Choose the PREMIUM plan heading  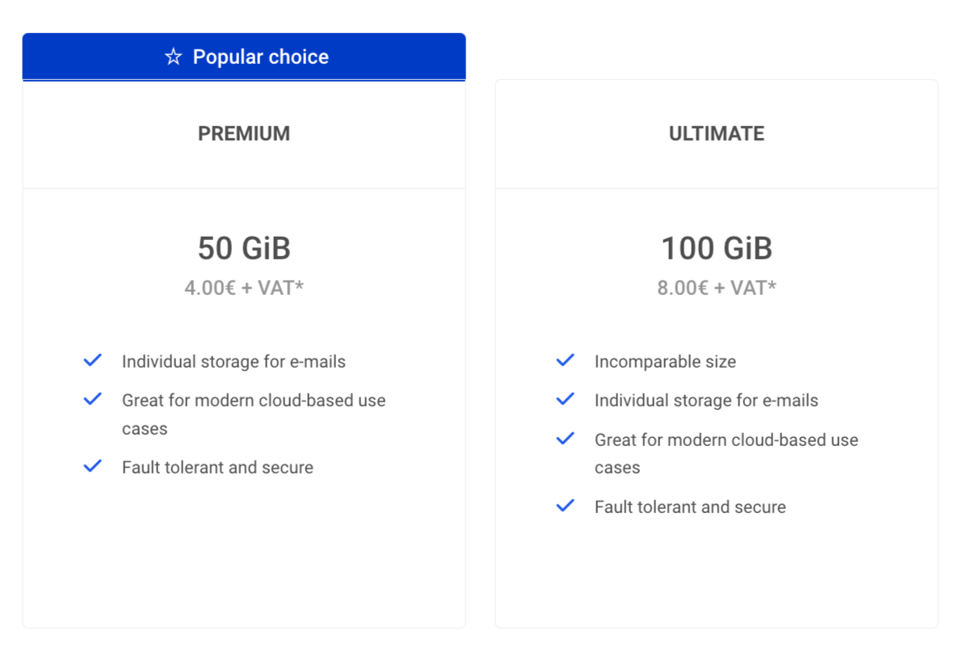pyautogui.click(x=244, y=133)
